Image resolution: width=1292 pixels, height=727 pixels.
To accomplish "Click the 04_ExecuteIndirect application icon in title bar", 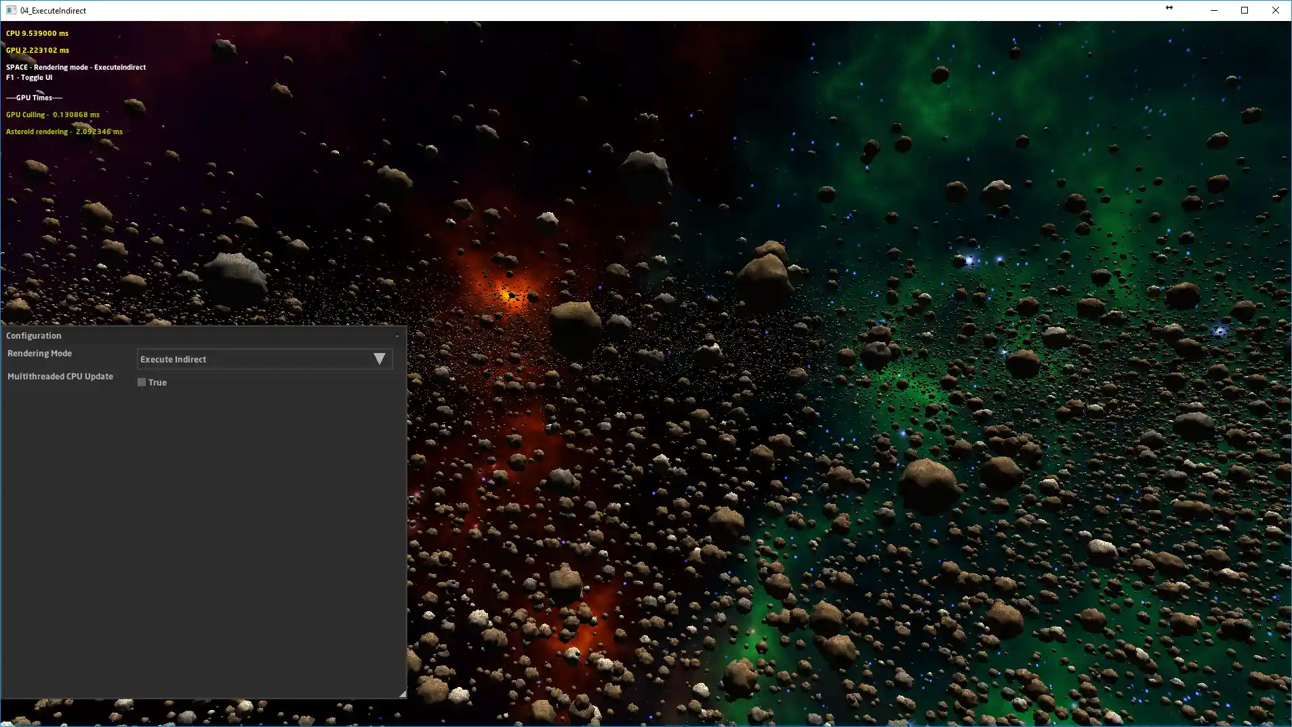I will click(x=11, y=10).
